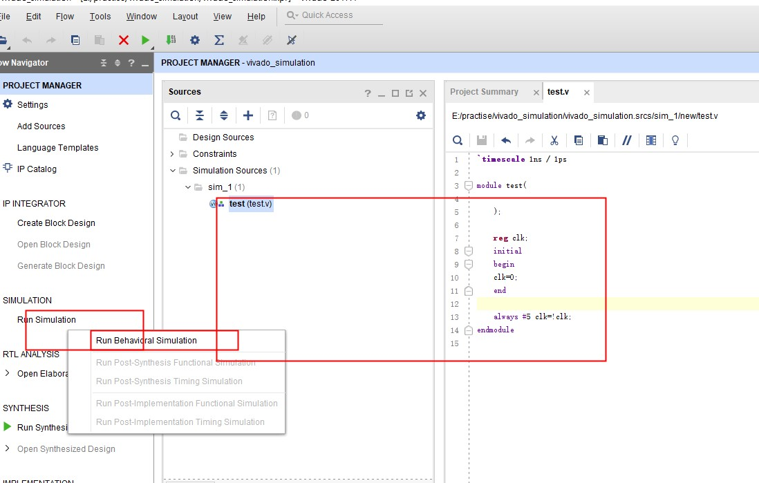This screenshot has height=483, width=759.
Task: Open the Layout menu
Action: [185, 17]
